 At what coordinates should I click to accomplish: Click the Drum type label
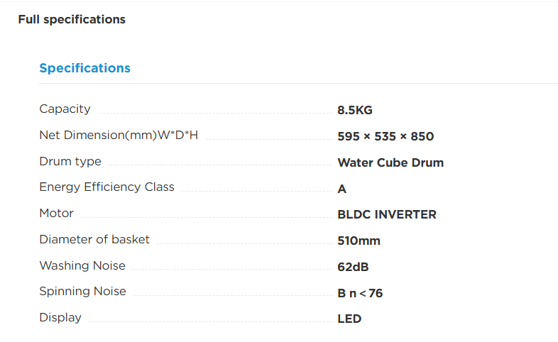[70, 161]
